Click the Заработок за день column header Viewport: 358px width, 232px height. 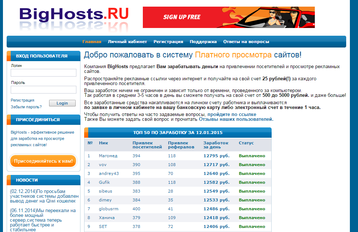click(x=216, y=145)
